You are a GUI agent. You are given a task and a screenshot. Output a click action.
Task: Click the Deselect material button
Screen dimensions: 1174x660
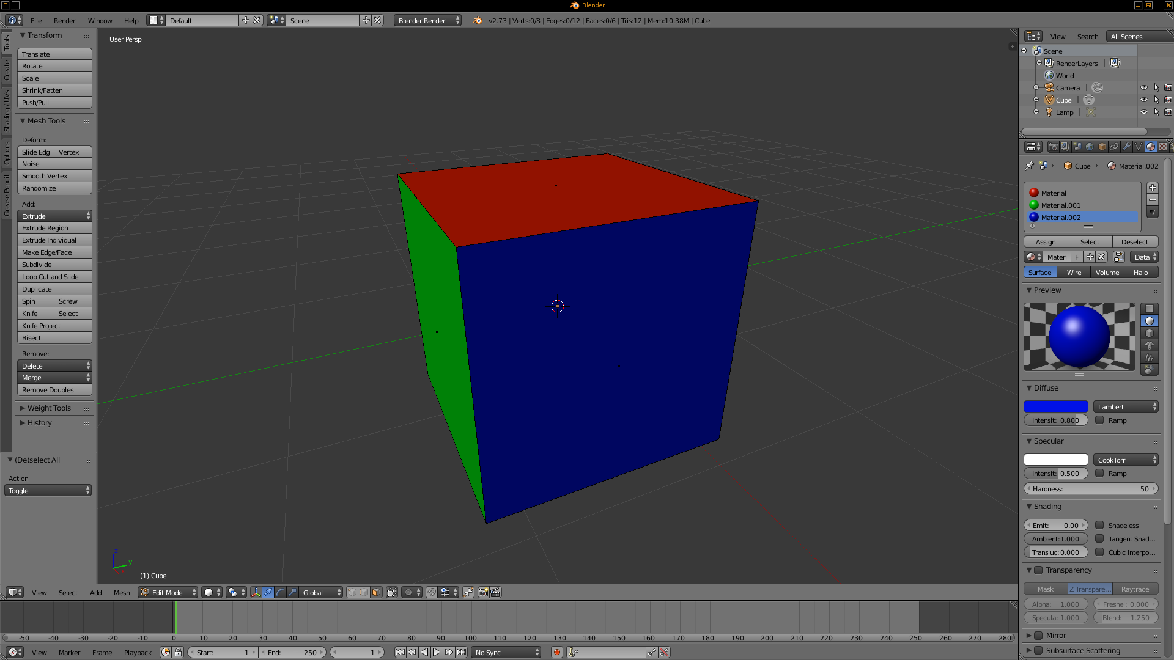pyautogui.click(x=1135, y=241)
